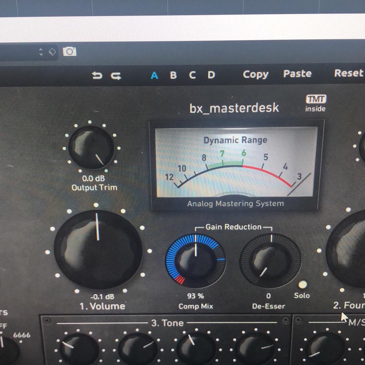365x365 pixels.
Task: Click the 6666 value text
Action: click(x=22, y=335)
